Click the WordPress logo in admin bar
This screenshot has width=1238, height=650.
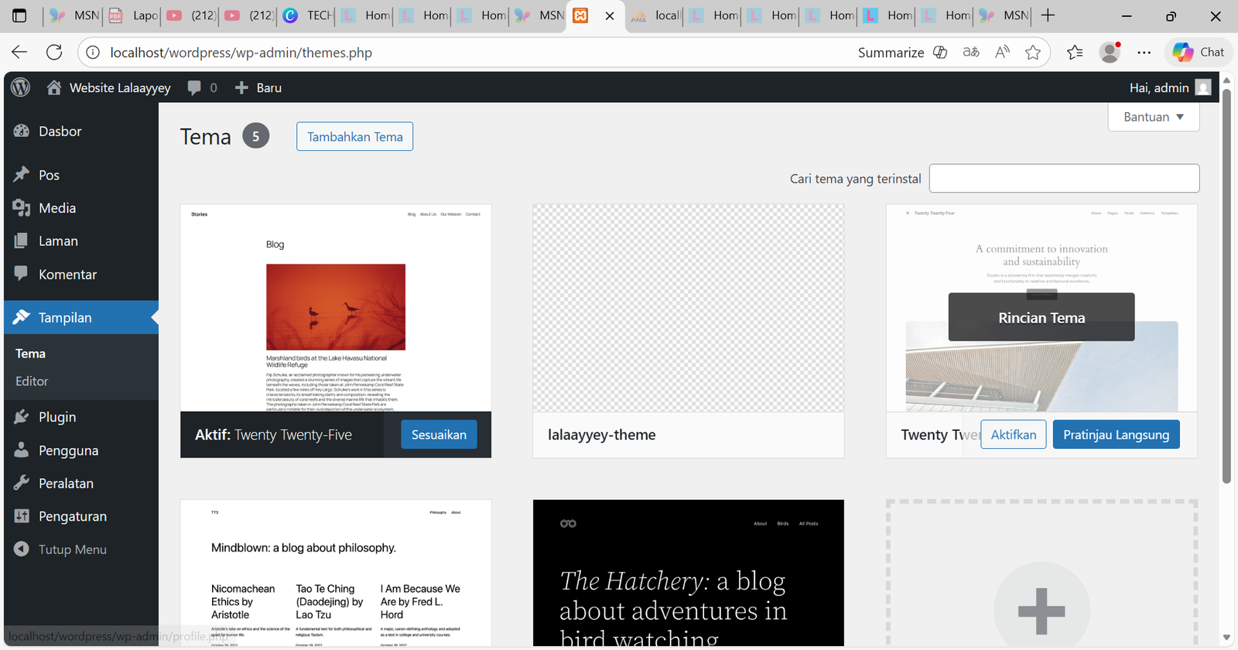(21, 87)
